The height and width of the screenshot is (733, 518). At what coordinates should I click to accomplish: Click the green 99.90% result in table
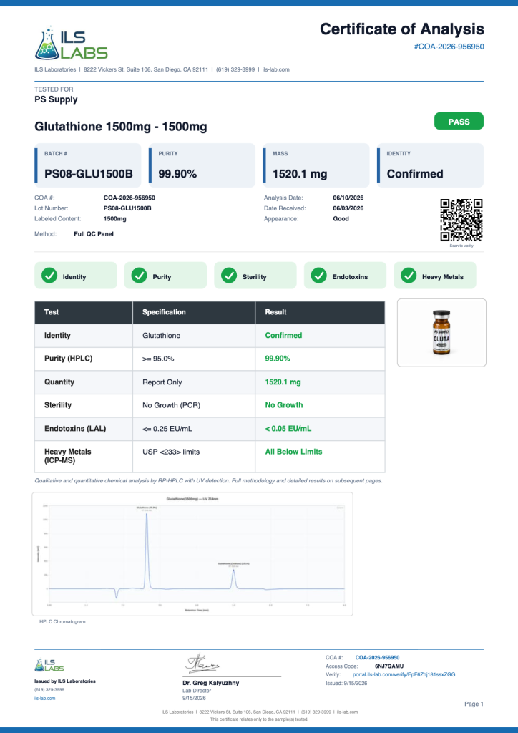pyautogui.click(x=278, y=359)
